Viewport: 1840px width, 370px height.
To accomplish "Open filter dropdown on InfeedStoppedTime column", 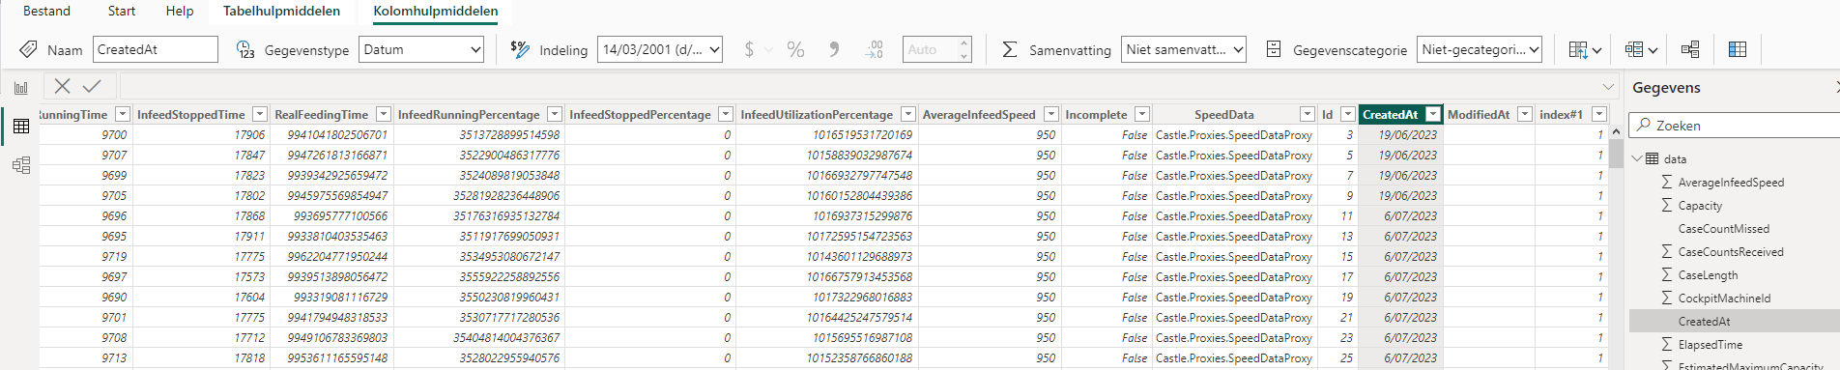I will coord(260,114).
